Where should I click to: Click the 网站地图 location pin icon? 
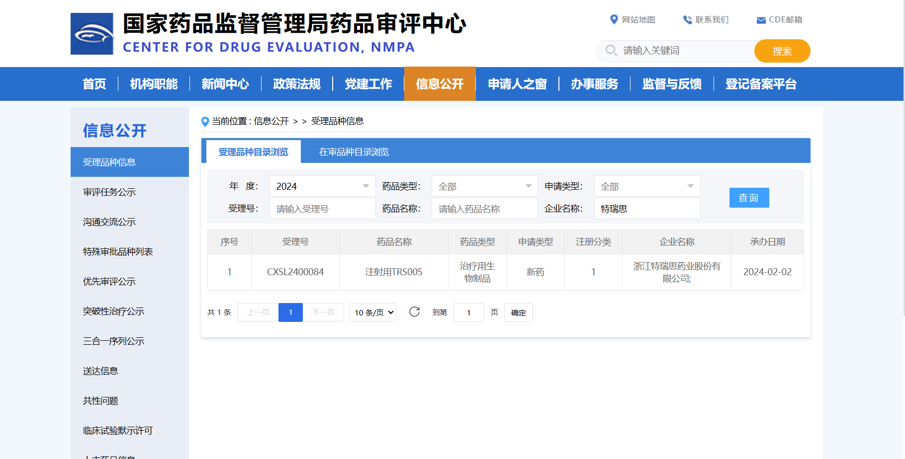point(614,20)
